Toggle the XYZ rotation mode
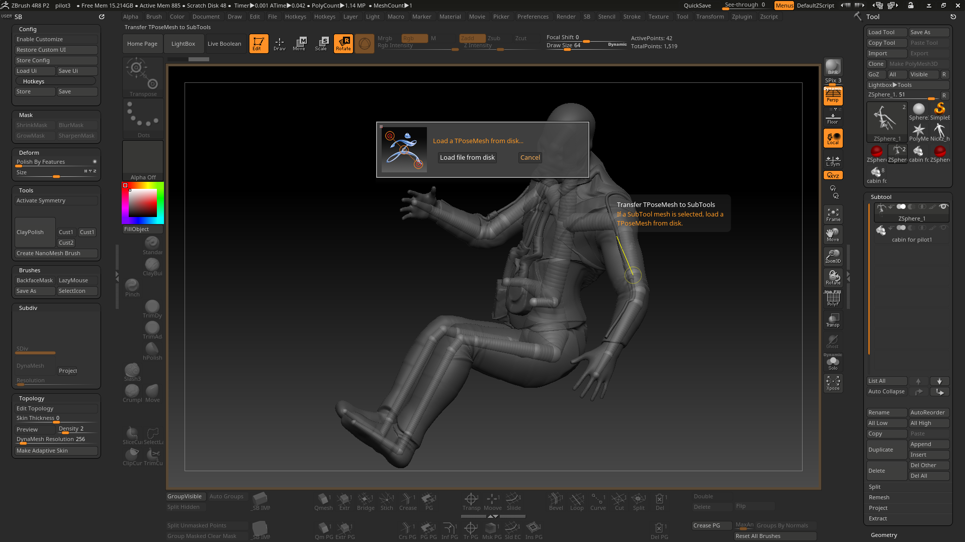Screen dimensions: 965x542 point(833,175)
